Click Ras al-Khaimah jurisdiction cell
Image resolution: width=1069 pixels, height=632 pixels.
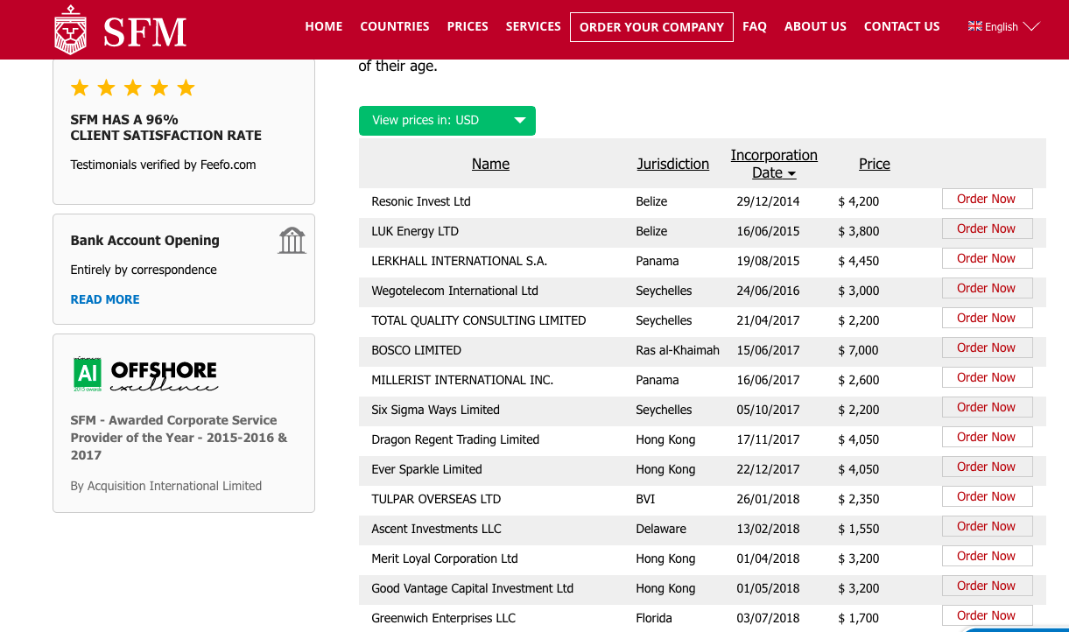tap(678, 350)
